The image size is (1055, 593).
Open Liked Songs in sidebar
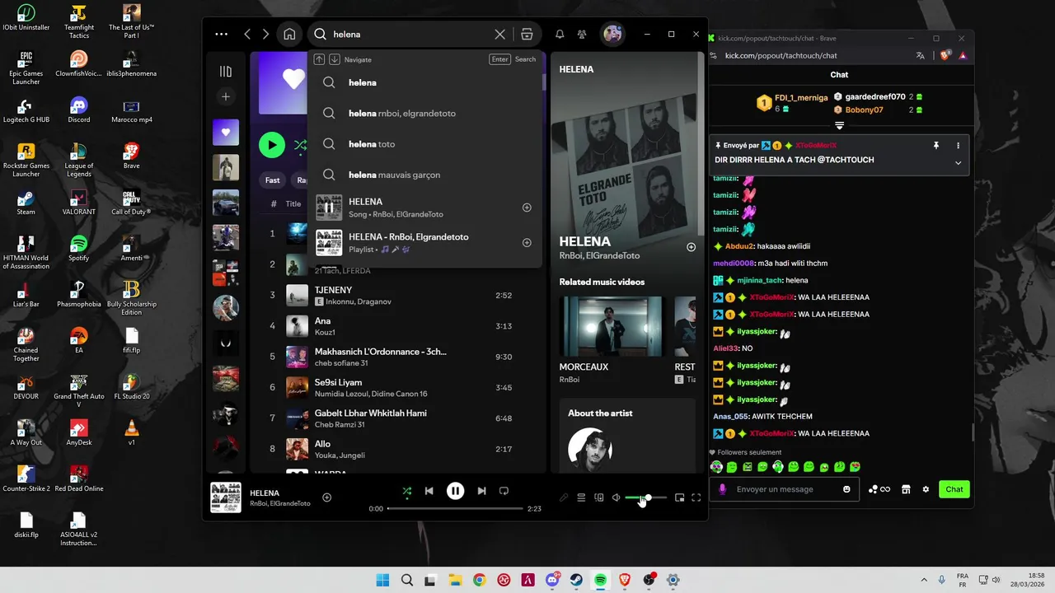(226, 133)
